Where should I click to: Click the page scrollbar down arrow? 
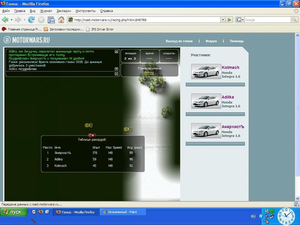(x=297, y=199)
